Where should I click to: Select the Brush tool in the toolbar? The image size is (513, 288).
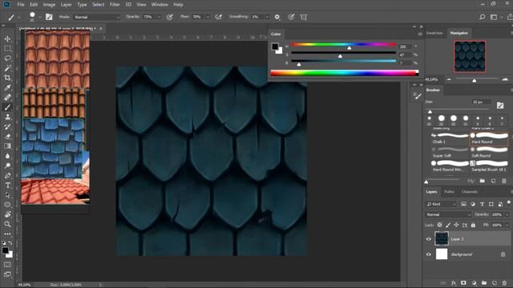click(7, 107)
